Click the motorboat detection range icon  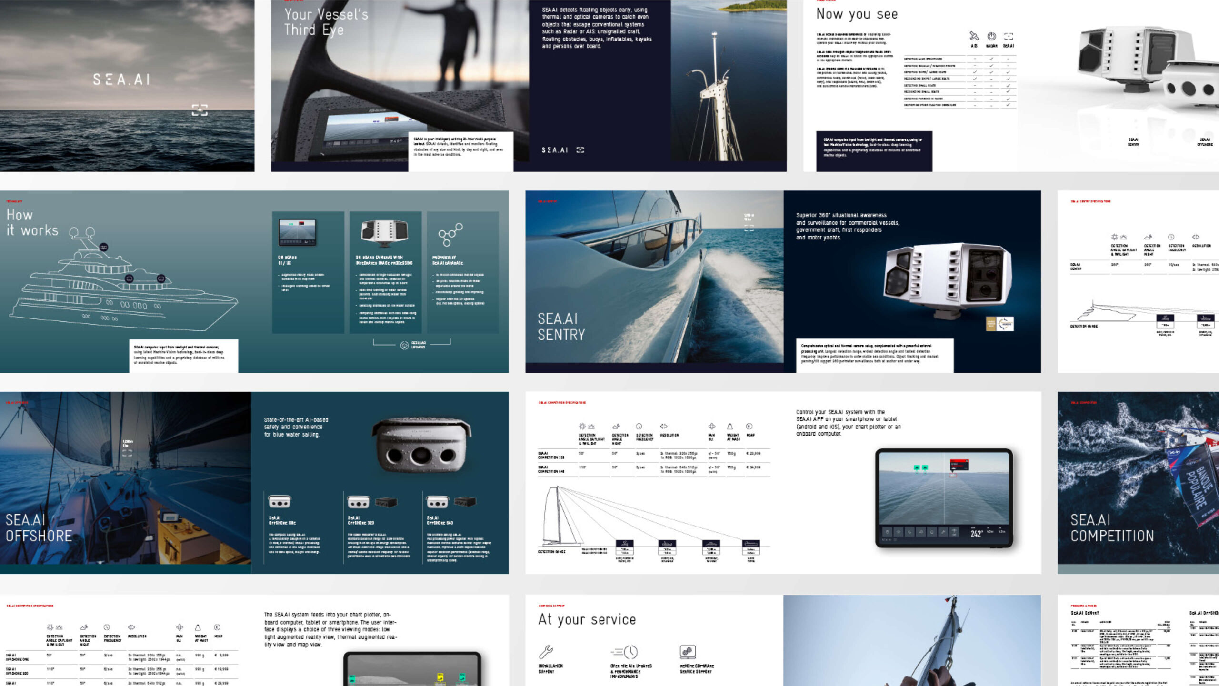click(x=711, y=544)
